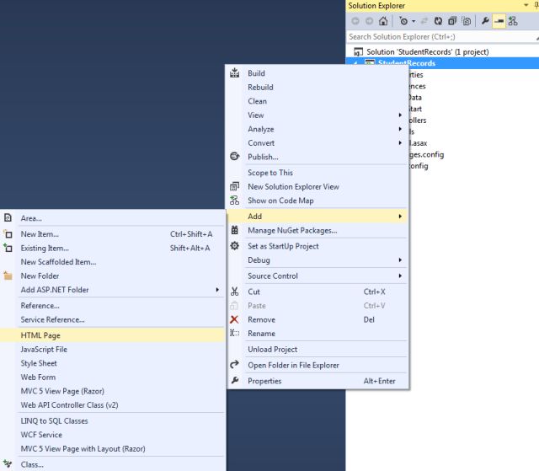Select Web API Controller Class (v2)

(x=69, y=405)
